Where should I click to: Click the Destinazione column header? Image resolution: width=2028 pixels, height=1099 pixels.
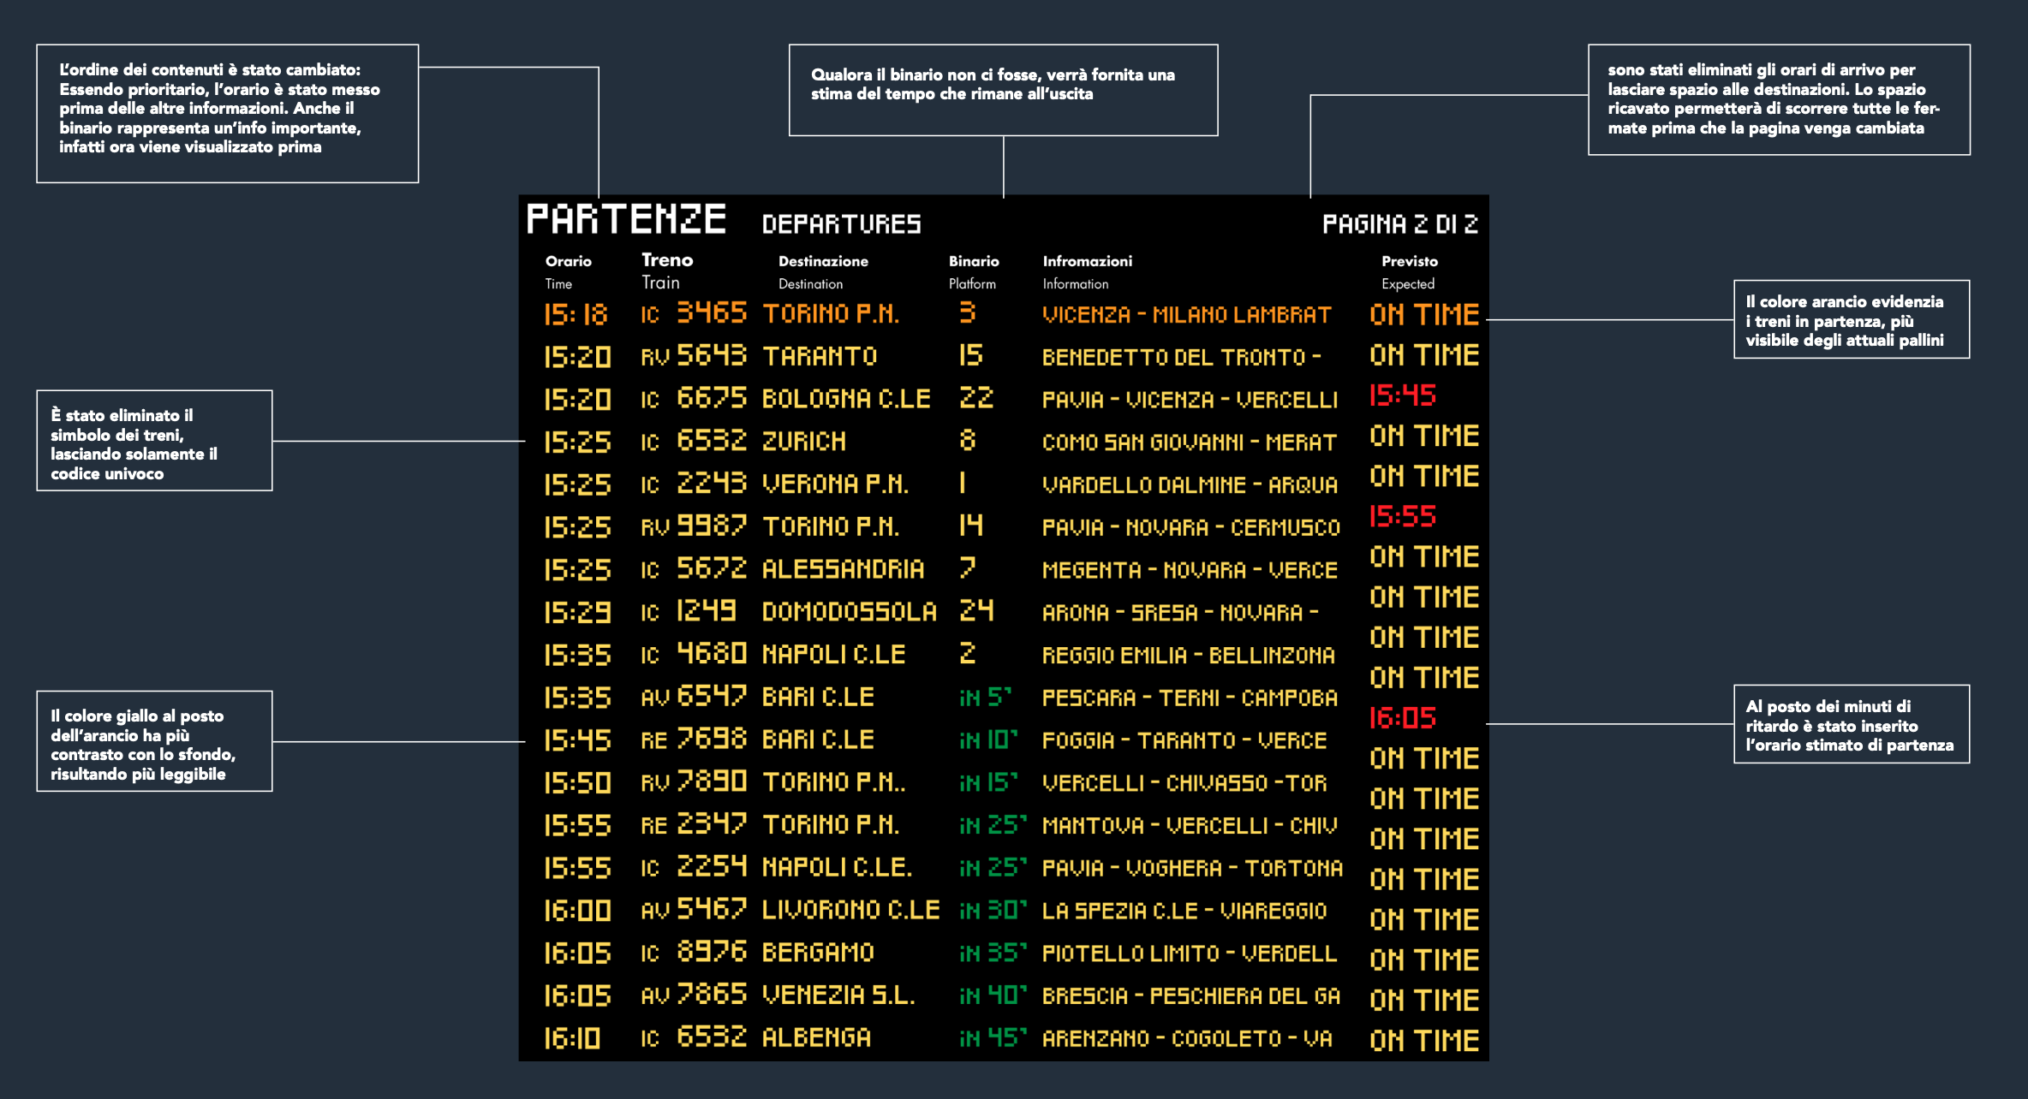point(823,262)
